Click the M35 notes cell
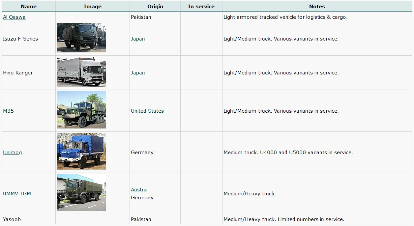The height and width of the screenshot is (226, 414). [317, 111]
